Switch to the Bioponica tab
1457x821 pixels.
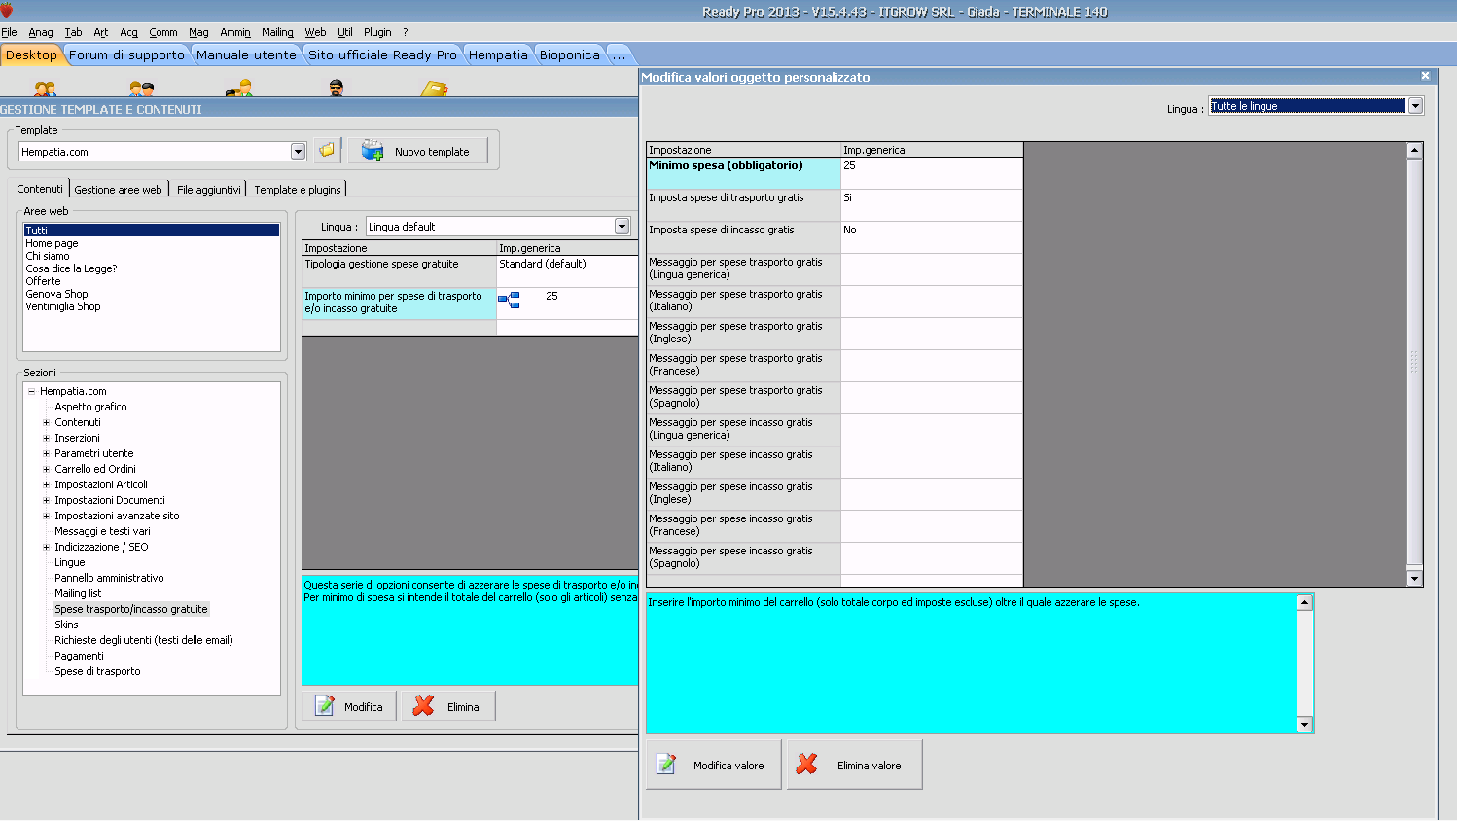click(570, 55)
